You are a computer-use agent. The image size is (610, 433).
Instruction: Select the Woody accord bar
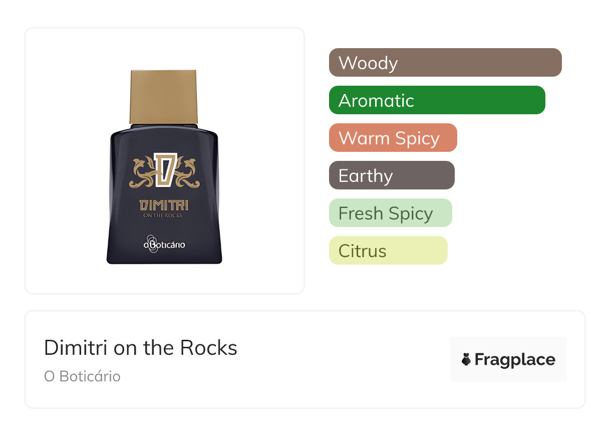coord(445,63)
